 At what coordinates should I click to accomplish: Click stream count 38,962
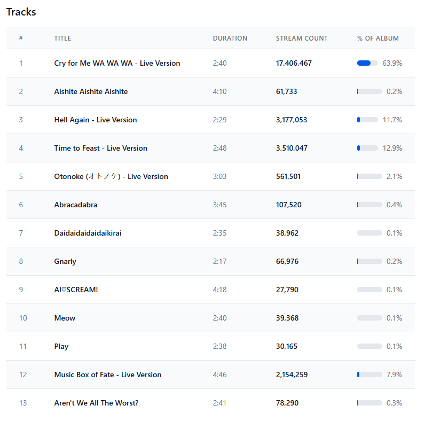tap(287, 233)
